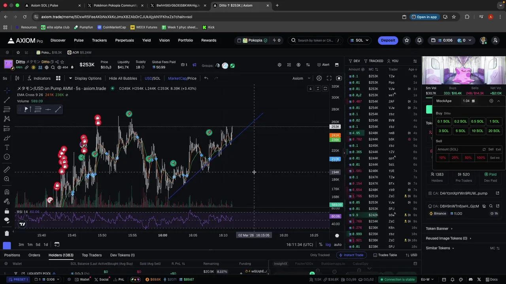Share the Ditto token
506x284 pixels.
[57, 62]
